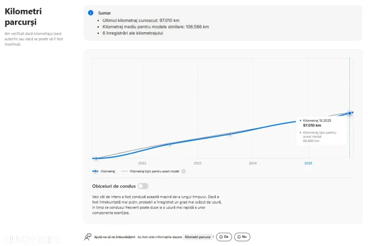Toggle the Obiceiuri de condus switch

click(143, 186)
